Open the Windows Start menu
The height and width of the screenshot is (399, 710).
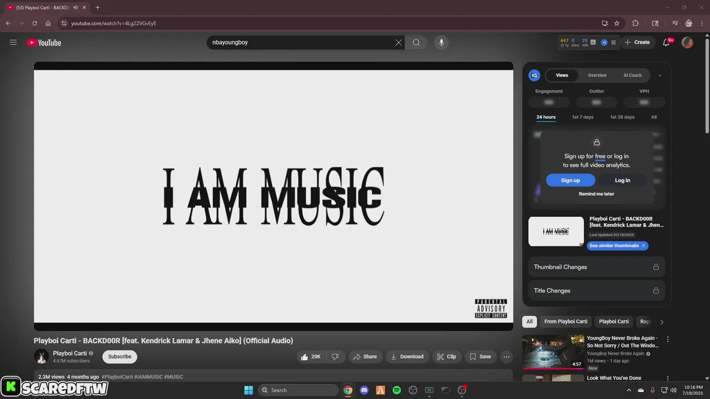(248, 390)
